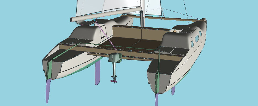Select the purple centre daggerboard
Screen dimensions: 258x106
(97, 72)
